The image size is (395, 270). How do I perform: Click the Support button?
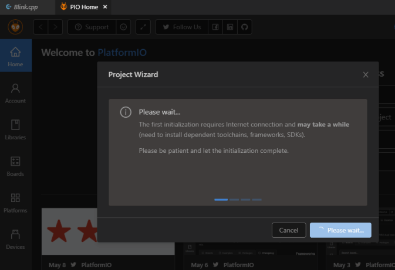(92, 27)
